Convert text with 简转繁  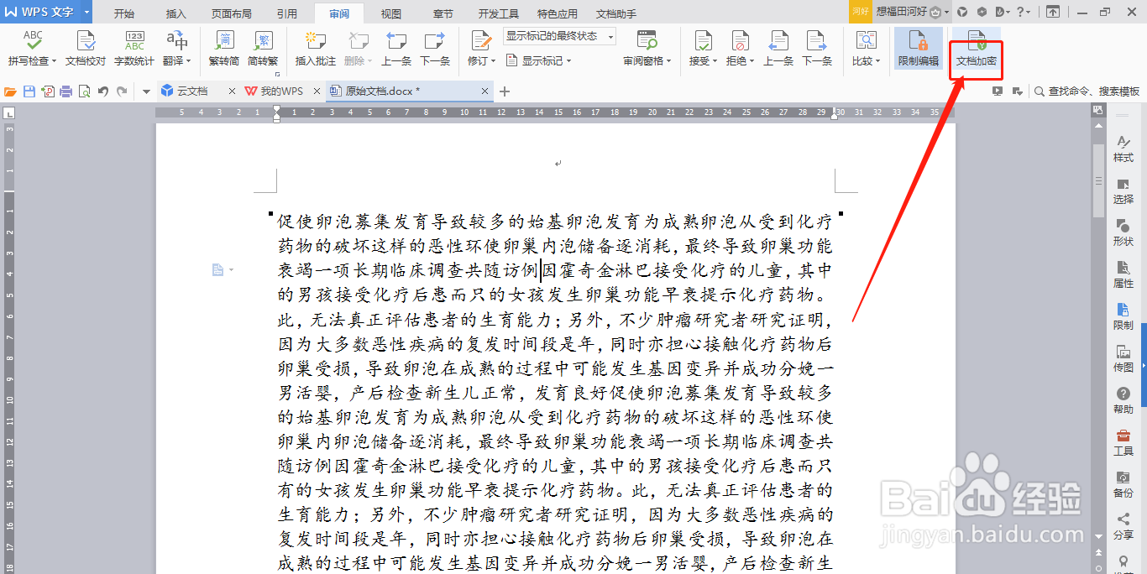(x=263, y=48)
